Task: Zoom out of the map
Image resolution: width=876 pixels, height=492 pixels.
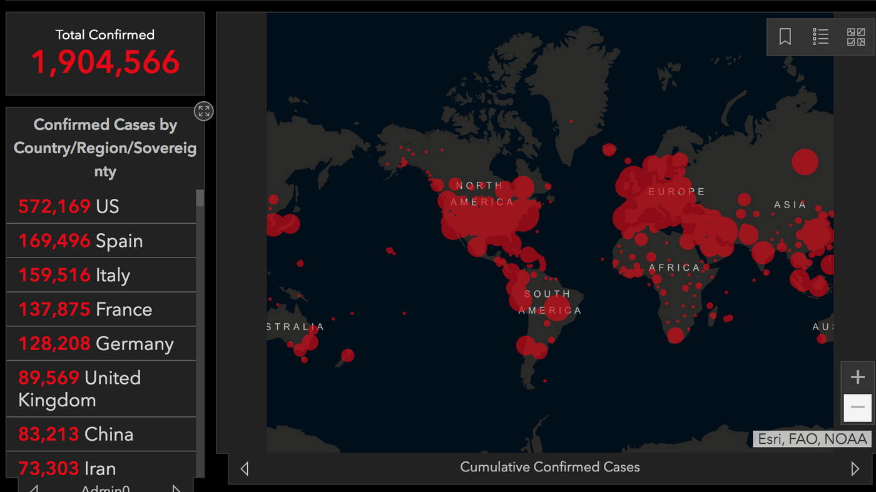Action: tap(857, 407)
